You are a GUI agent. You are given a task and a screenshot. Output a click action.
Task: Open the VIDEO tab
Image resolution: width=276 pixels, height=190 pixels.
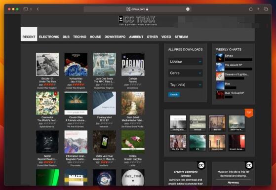(166, 37)
